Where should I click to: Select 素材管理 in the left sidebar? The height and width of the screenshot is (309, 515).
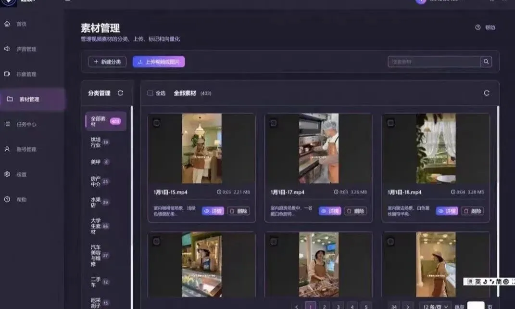32,99
